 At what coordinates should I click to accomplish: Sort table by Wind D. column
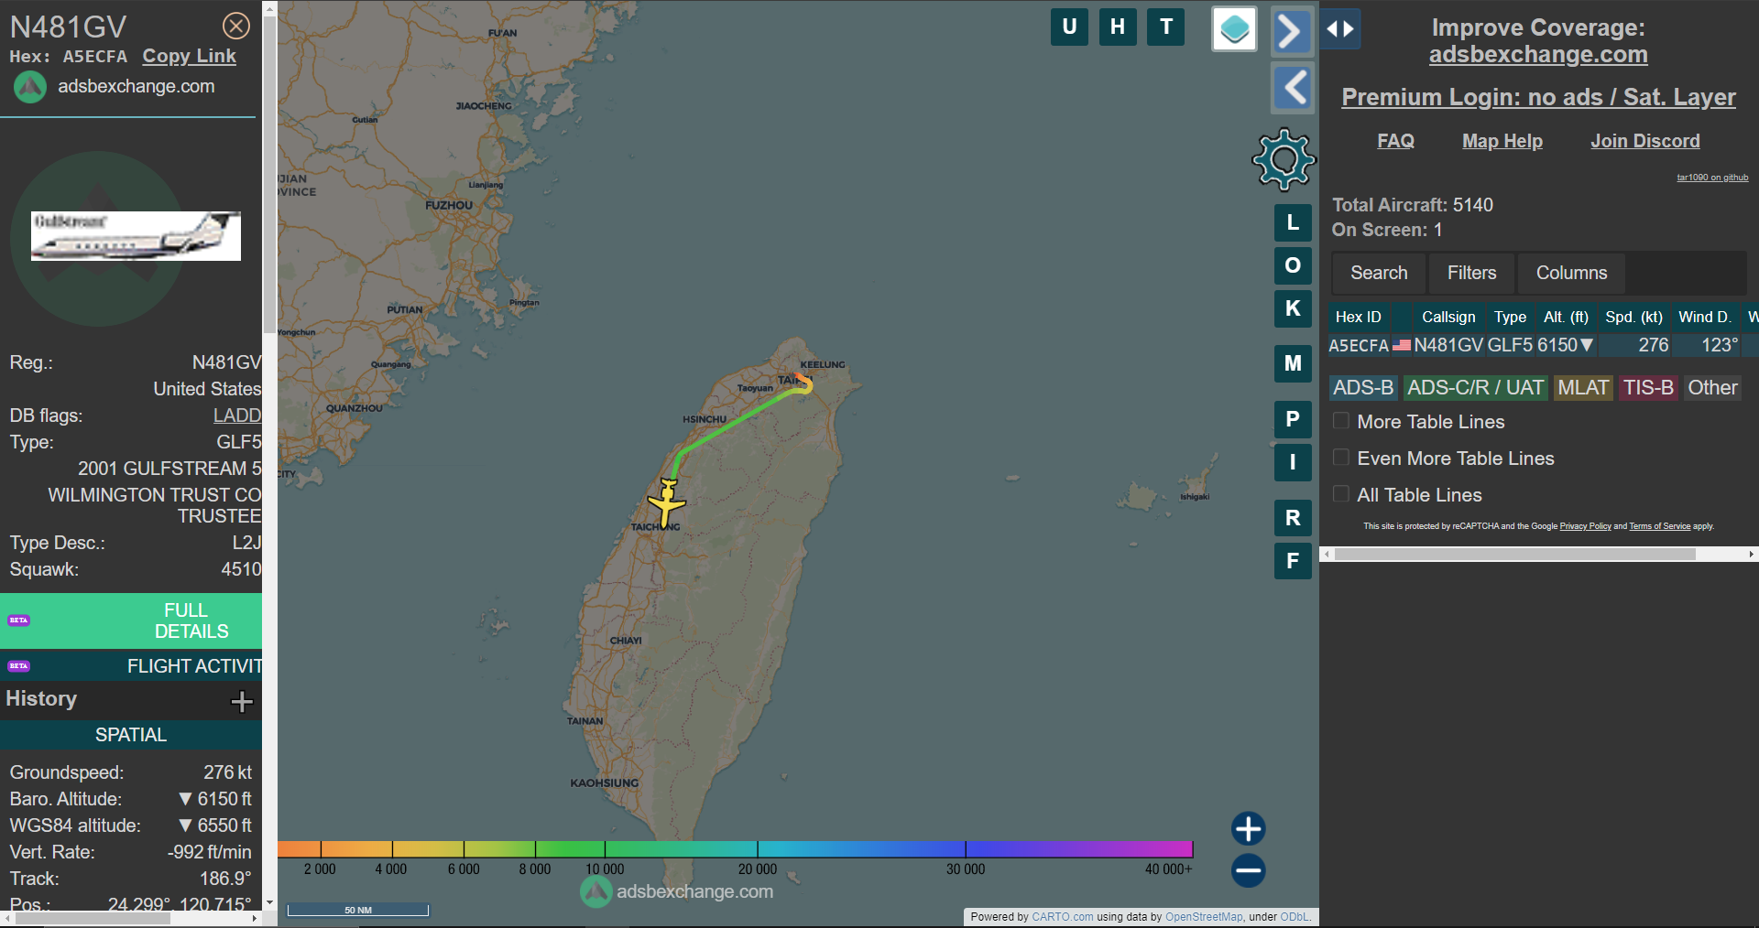pos(1704,317)
